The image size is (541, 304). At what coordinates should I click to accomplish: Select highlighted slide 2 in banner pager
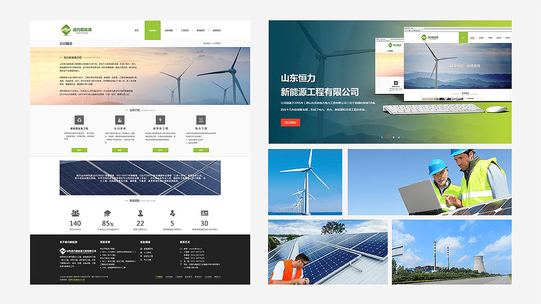pyautogui.click(x=388, y=137)
